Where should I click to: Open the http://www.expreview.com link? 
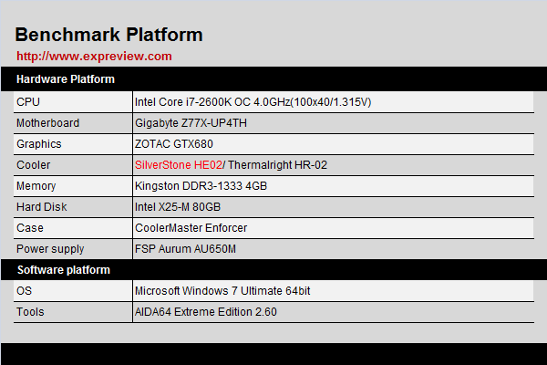[x=94, y=57]
